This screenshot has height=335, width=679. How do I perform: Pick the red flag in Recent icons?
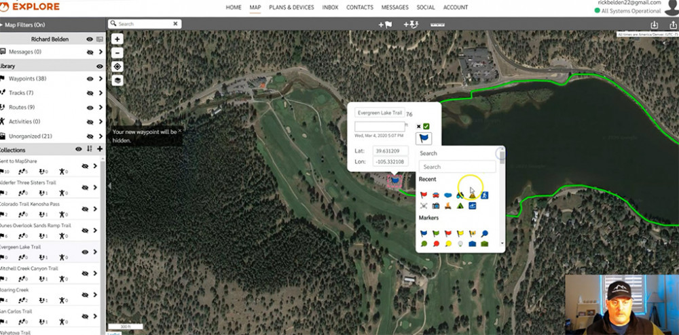424,195
